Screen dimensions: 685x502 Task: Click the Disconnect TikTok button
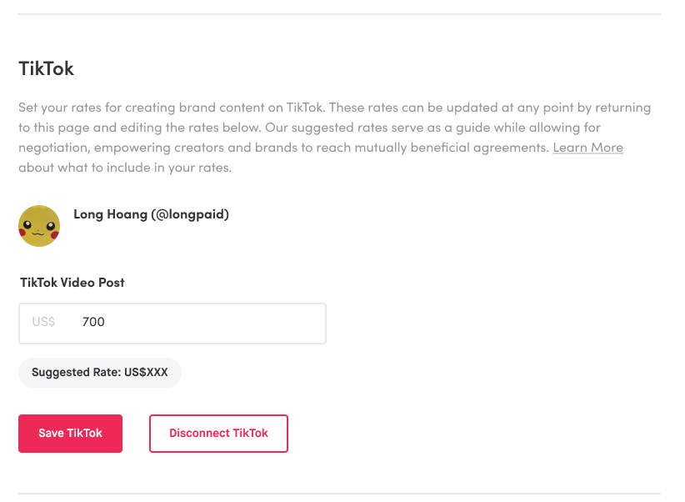point(218,434)
